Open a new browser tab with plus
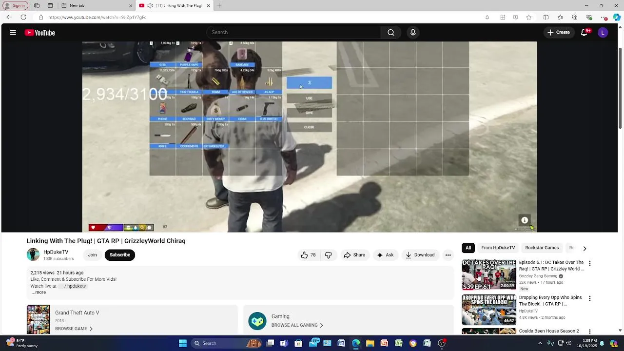The width and height of the screenshot is (624, 351). tap(219, 5)
